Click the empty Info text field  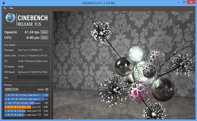33,78
